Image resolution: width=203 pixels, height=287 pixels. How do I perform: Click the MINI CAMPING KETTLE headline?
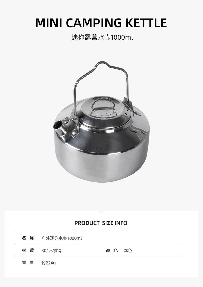[x=101, y=23]
